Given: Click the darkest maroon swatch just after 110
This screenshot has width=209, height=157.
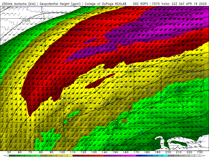Looking at the screenshot, I should click(x=76, y=156).
